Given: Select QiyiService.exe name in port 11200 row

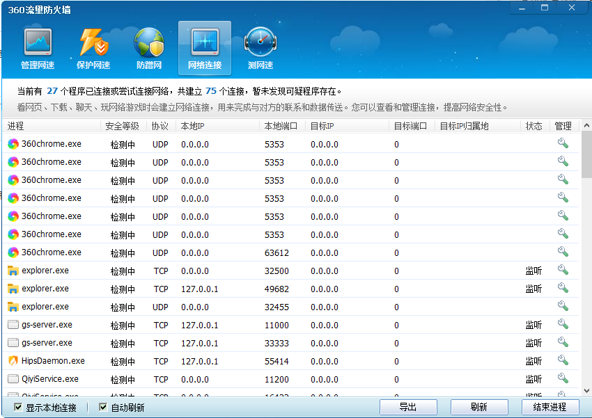Looking at the screenshot, I should pyautogui.click(x=50, y=379).
